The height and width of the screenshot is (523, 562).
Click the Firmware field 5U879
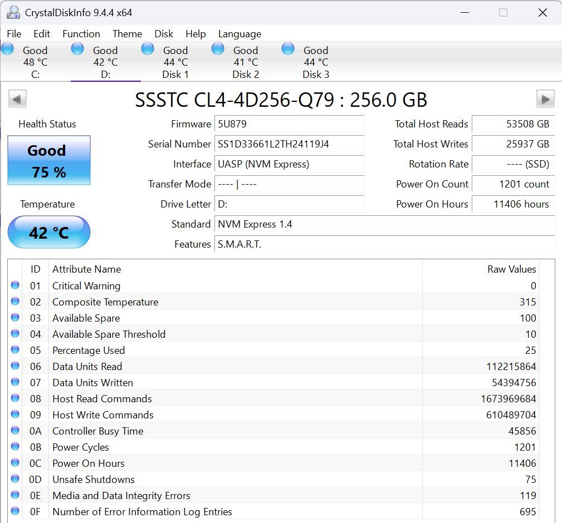pos(289,124)
